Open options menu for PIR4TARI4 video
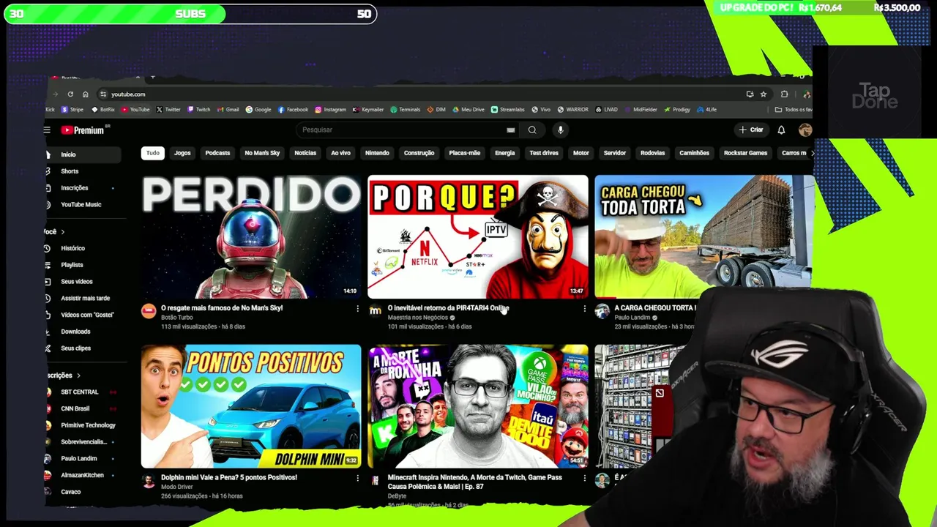This screenshot has width=937, height=527. coord(584,309)
